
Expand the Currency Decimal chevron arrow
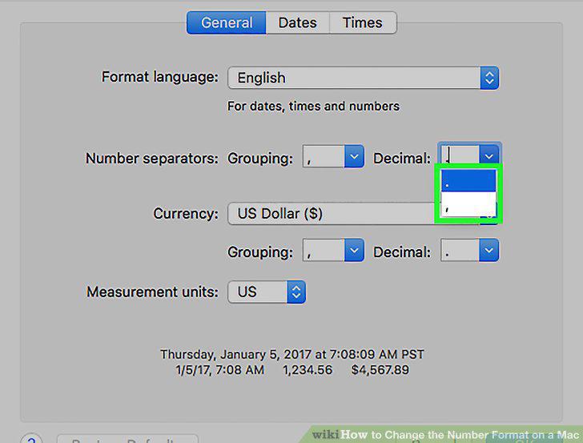(x=489, y=250)
